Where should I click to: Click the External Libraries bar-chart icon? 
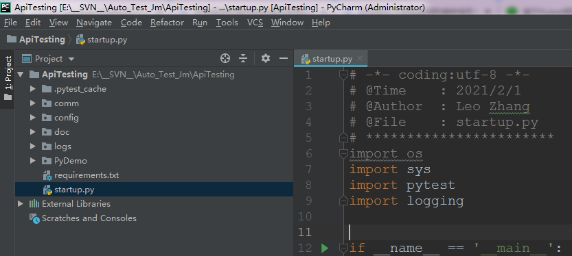(x=34, y=204)
